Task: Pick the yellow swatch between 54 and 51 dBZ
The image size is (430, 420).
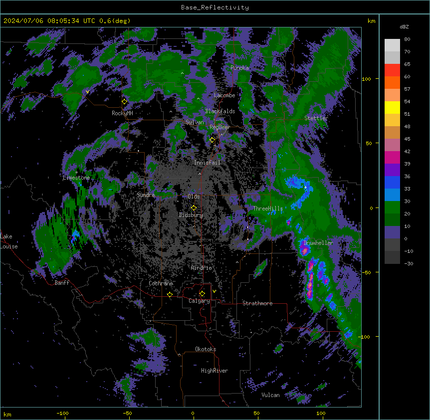Action: pyautogui.click(x=392, y=107)
